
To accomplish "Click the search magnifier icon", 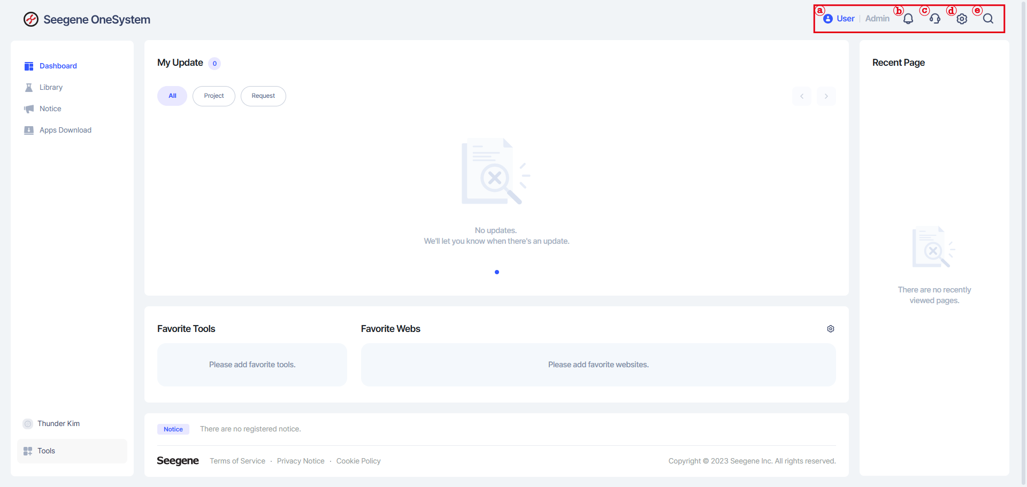I will coord(988,19).
